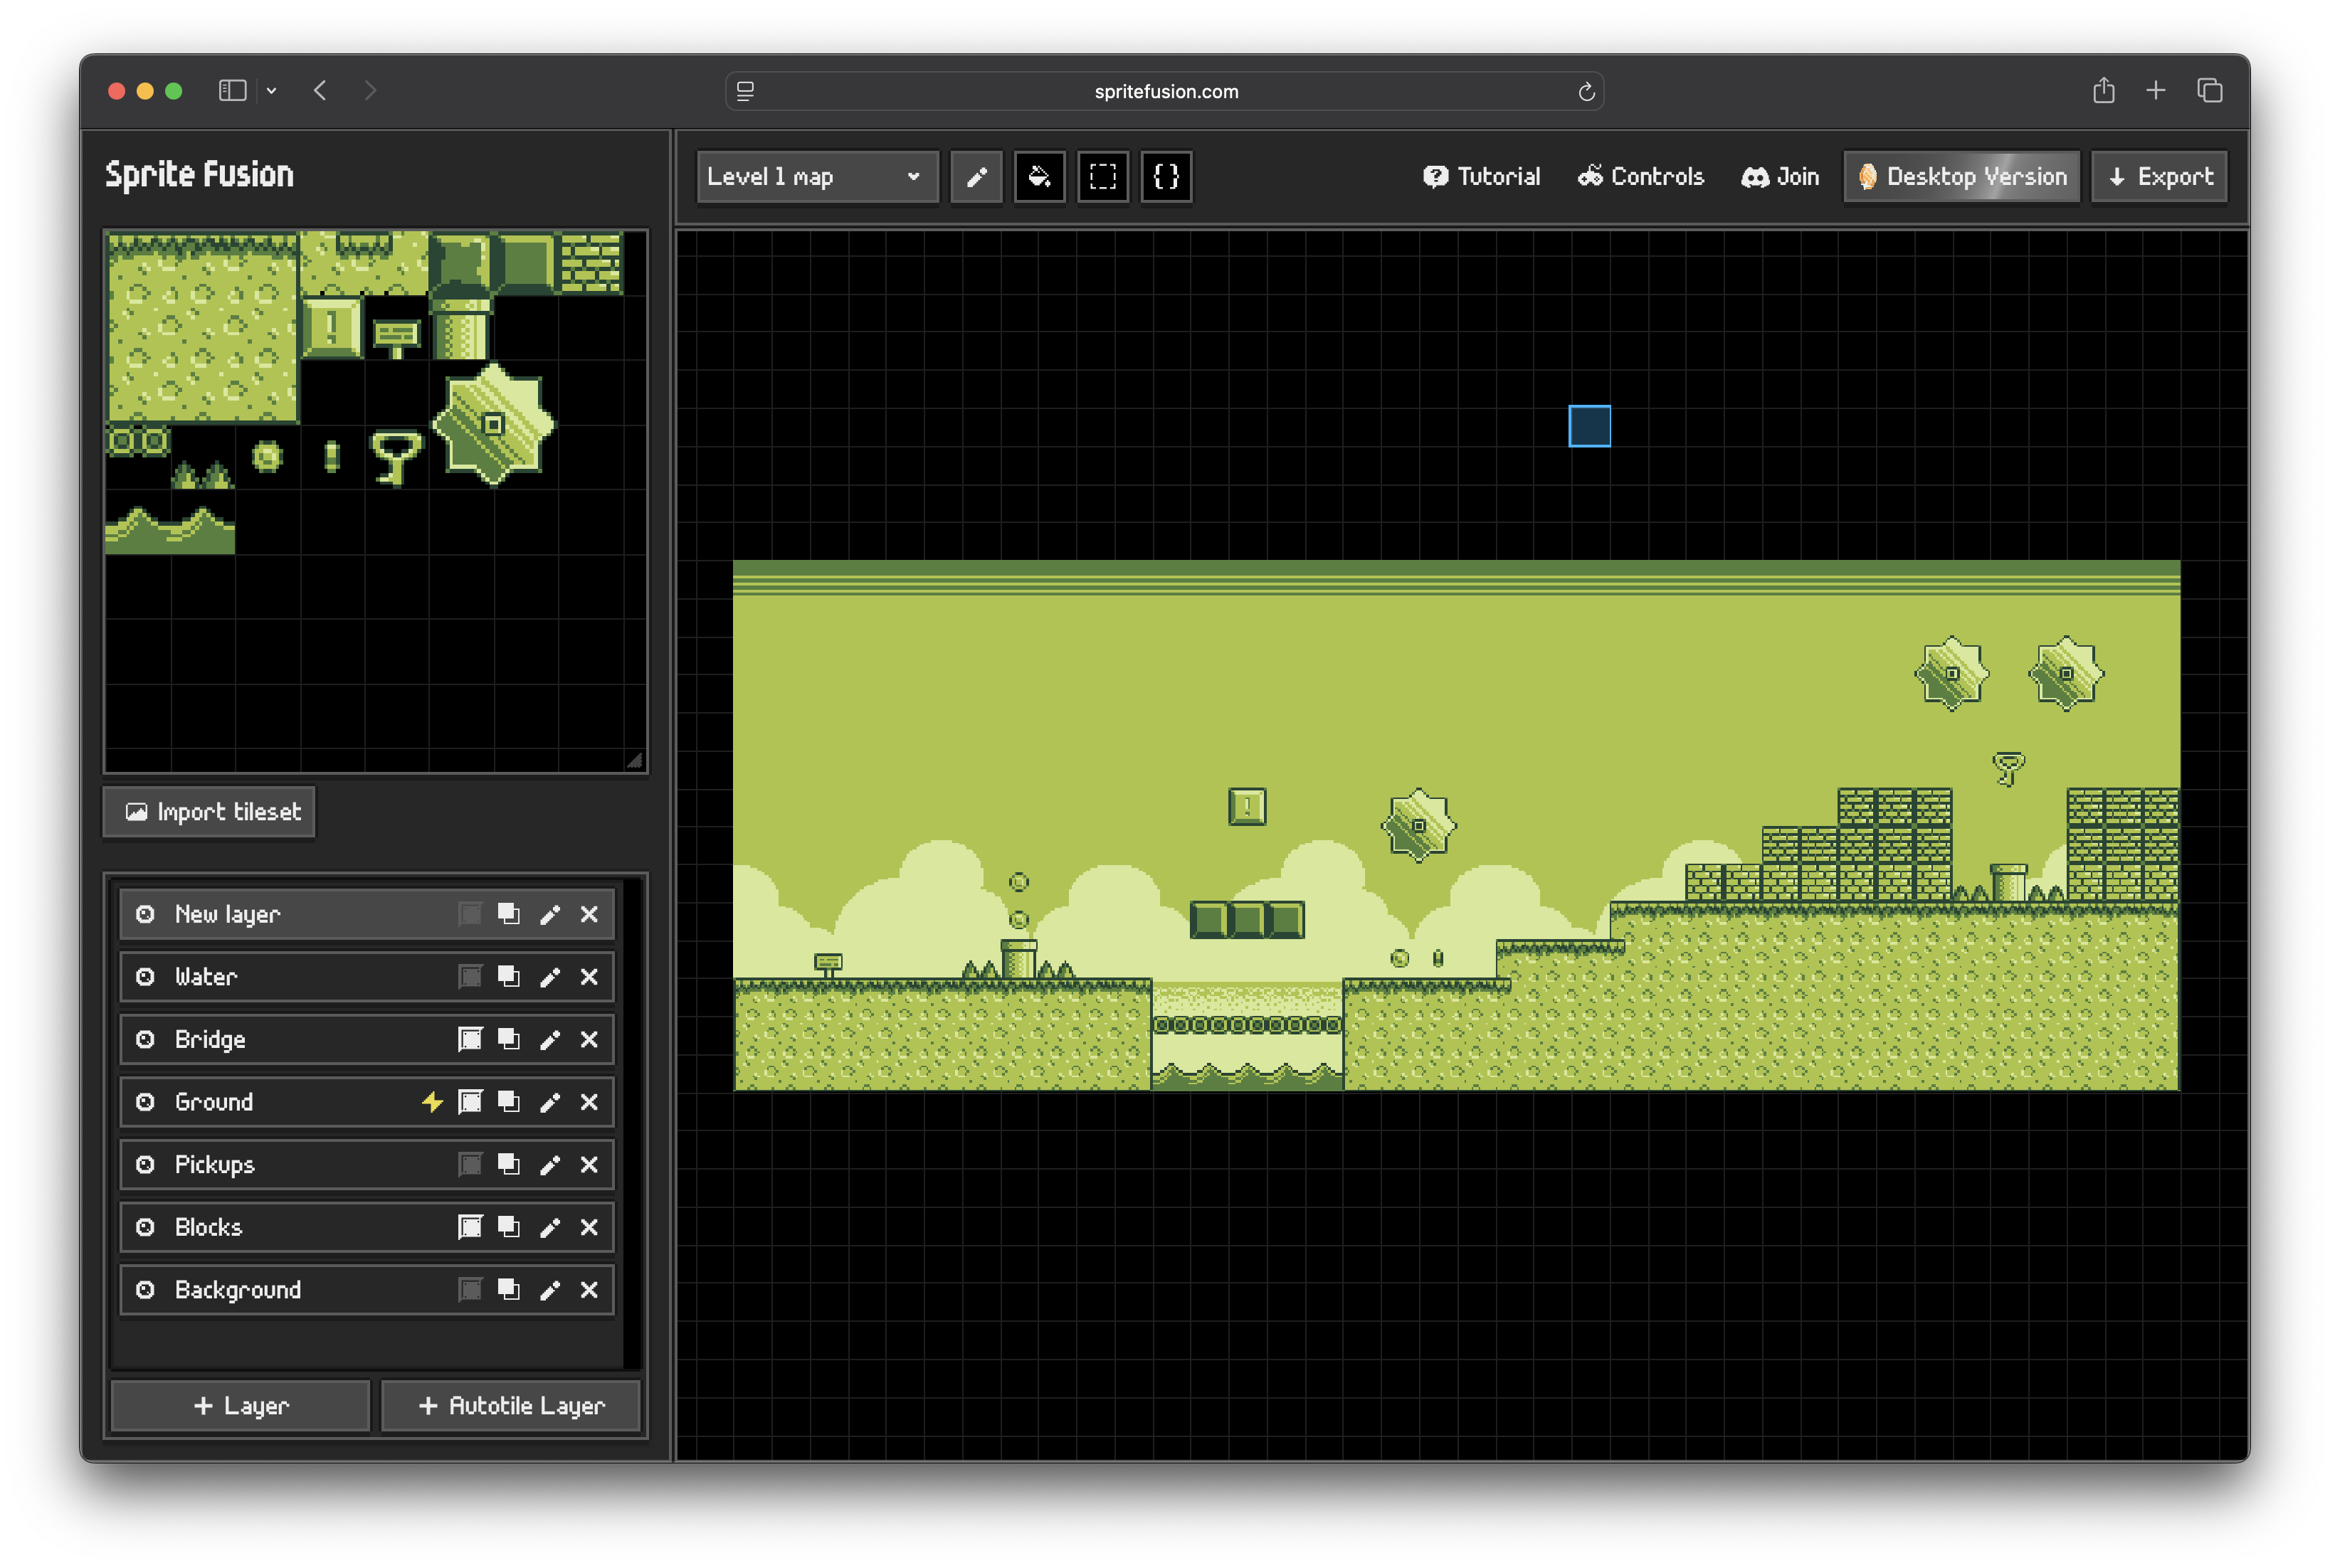Hide the Ground layer

coord(145,1102)
